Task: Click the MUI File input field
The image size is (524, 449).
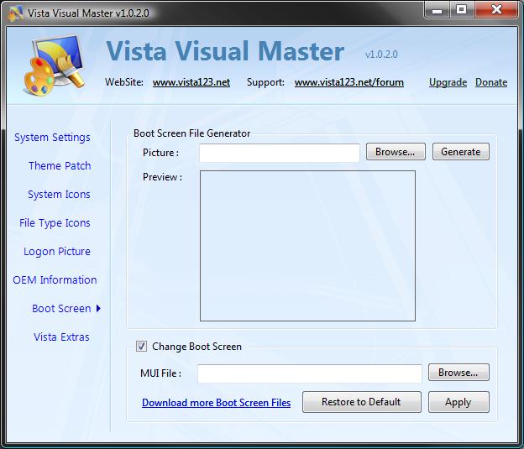Action: 310,373
